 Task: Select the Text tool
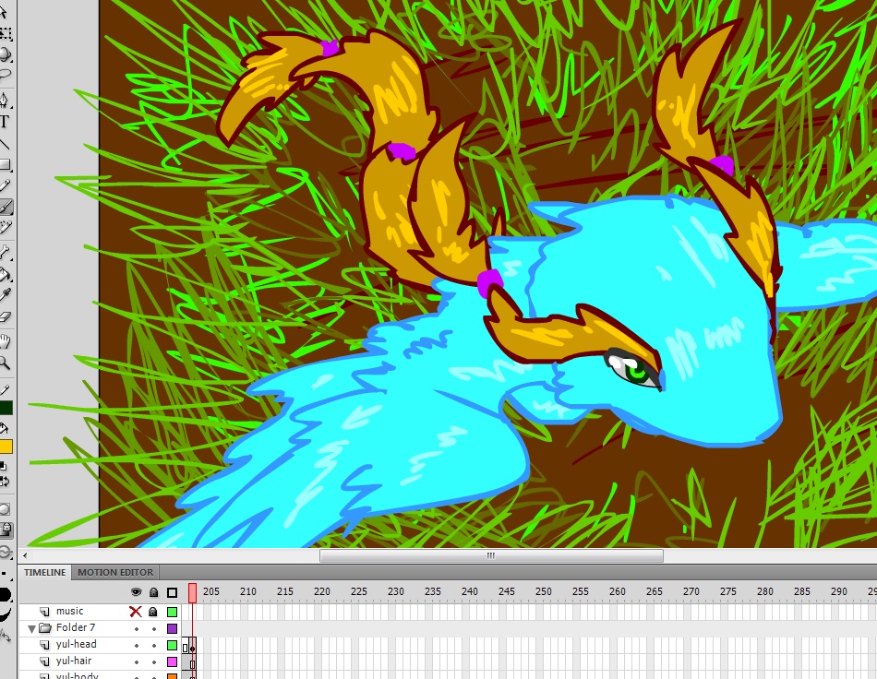[5, 122]
